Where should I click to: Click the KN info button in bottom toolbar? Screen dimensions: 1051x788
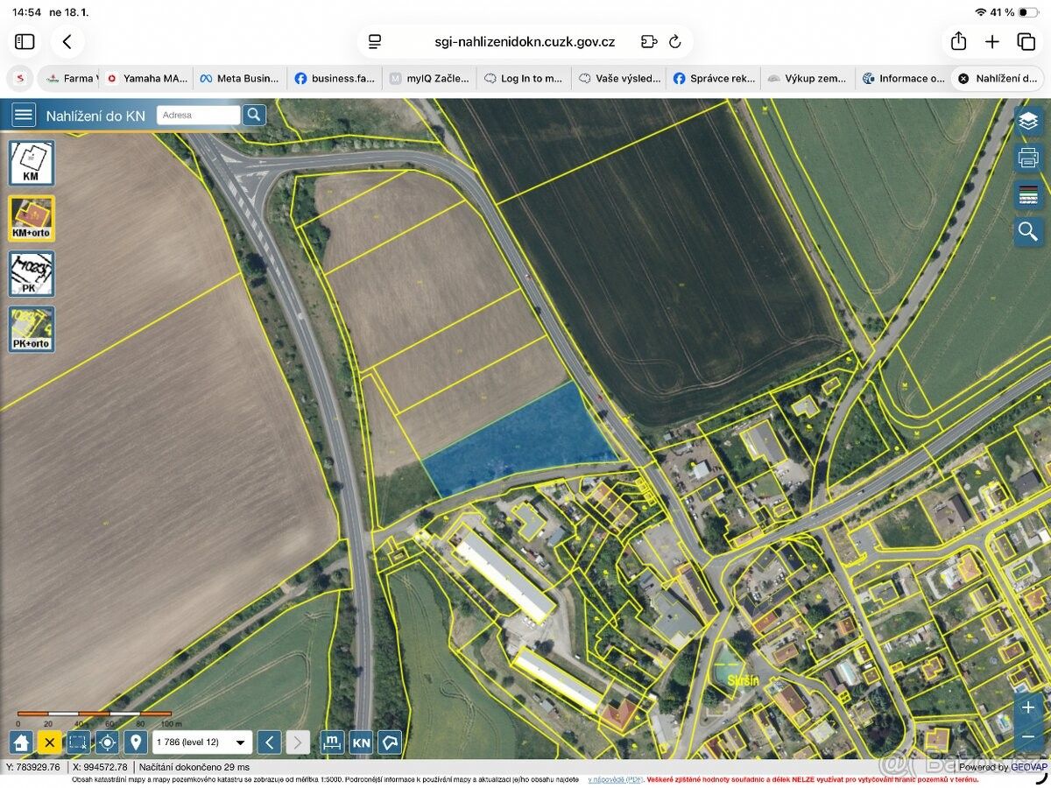click(x=361, y=742)
